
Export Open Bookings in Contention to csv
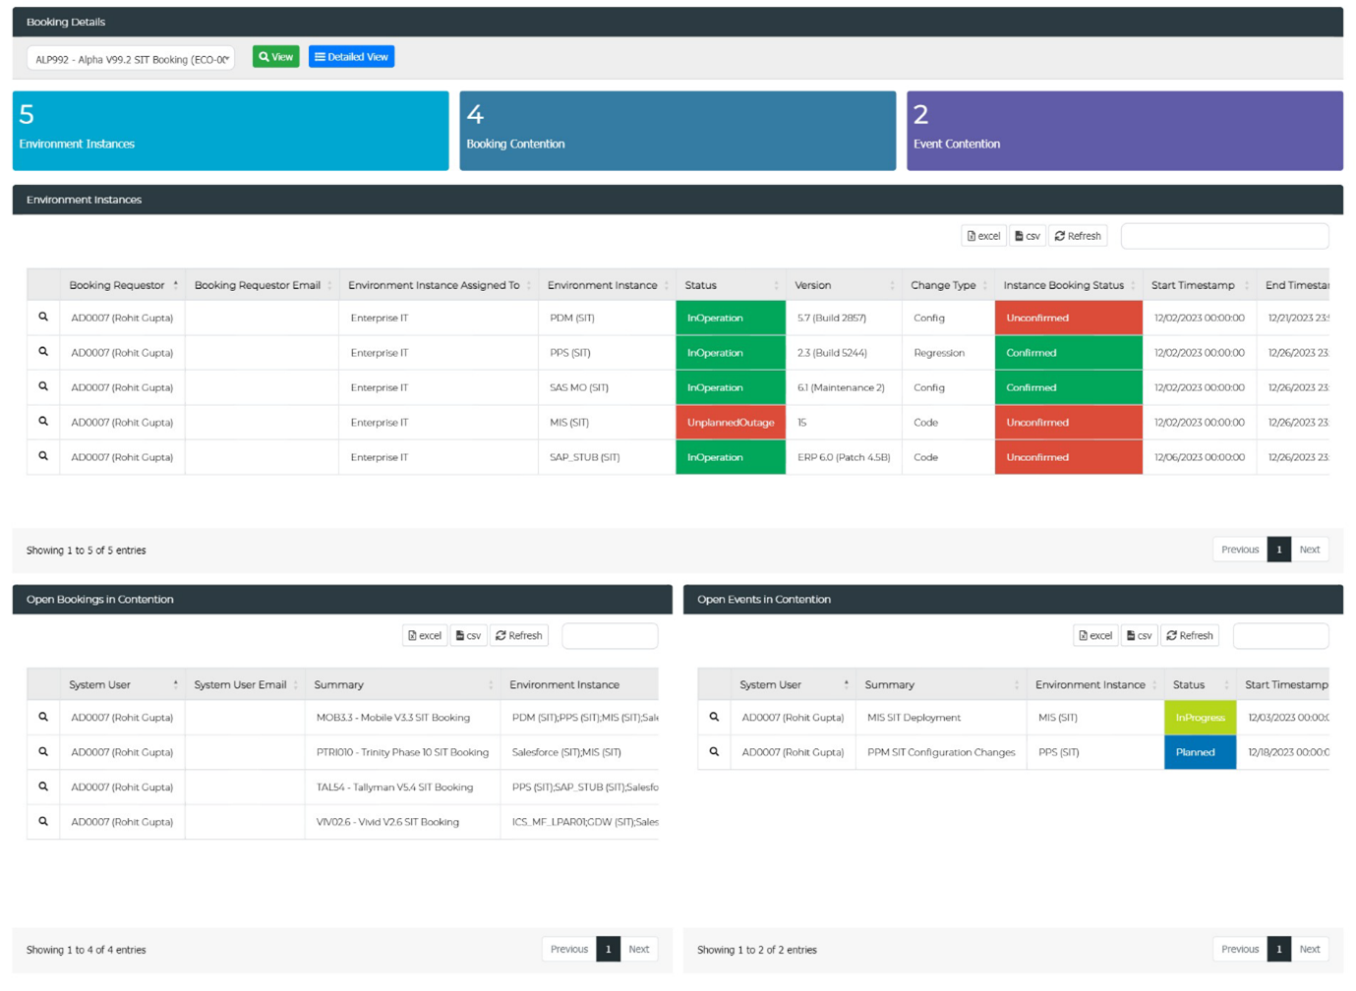tap(469, 635)
